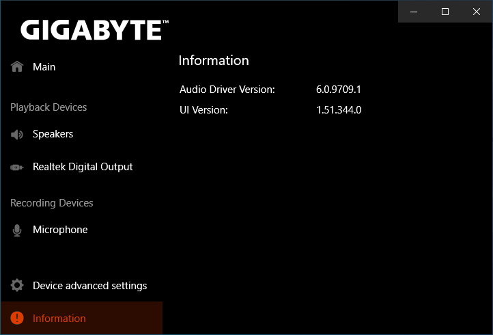This screenshot has height=335, width=493.
Task: Click the home icon beside Main
Action: coord(17,67)
